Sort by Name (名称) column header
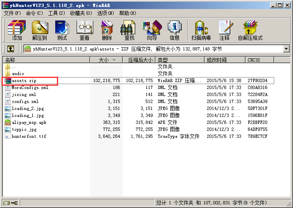The image size is (293, 208). tap(46, 60)
